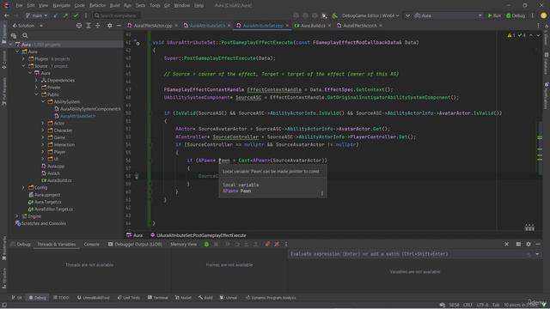This screenshot has width=550, height=309.
Task: Open more options in Pawn tooltip popup
Action: click(322, 193)
